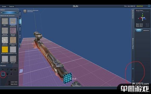Open the Paint vertical side tab
The height and width of the screenshot is (94, 151).
coord(20,29)
